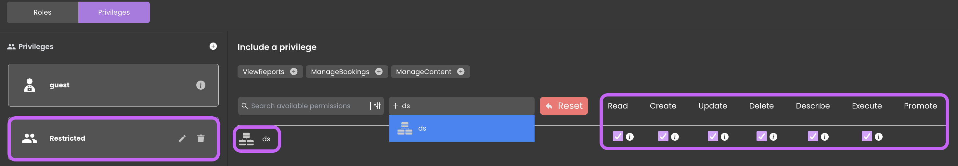Toggle the Describe permission checkbox
The image size is (958, 166).
[x=813, y=136]
